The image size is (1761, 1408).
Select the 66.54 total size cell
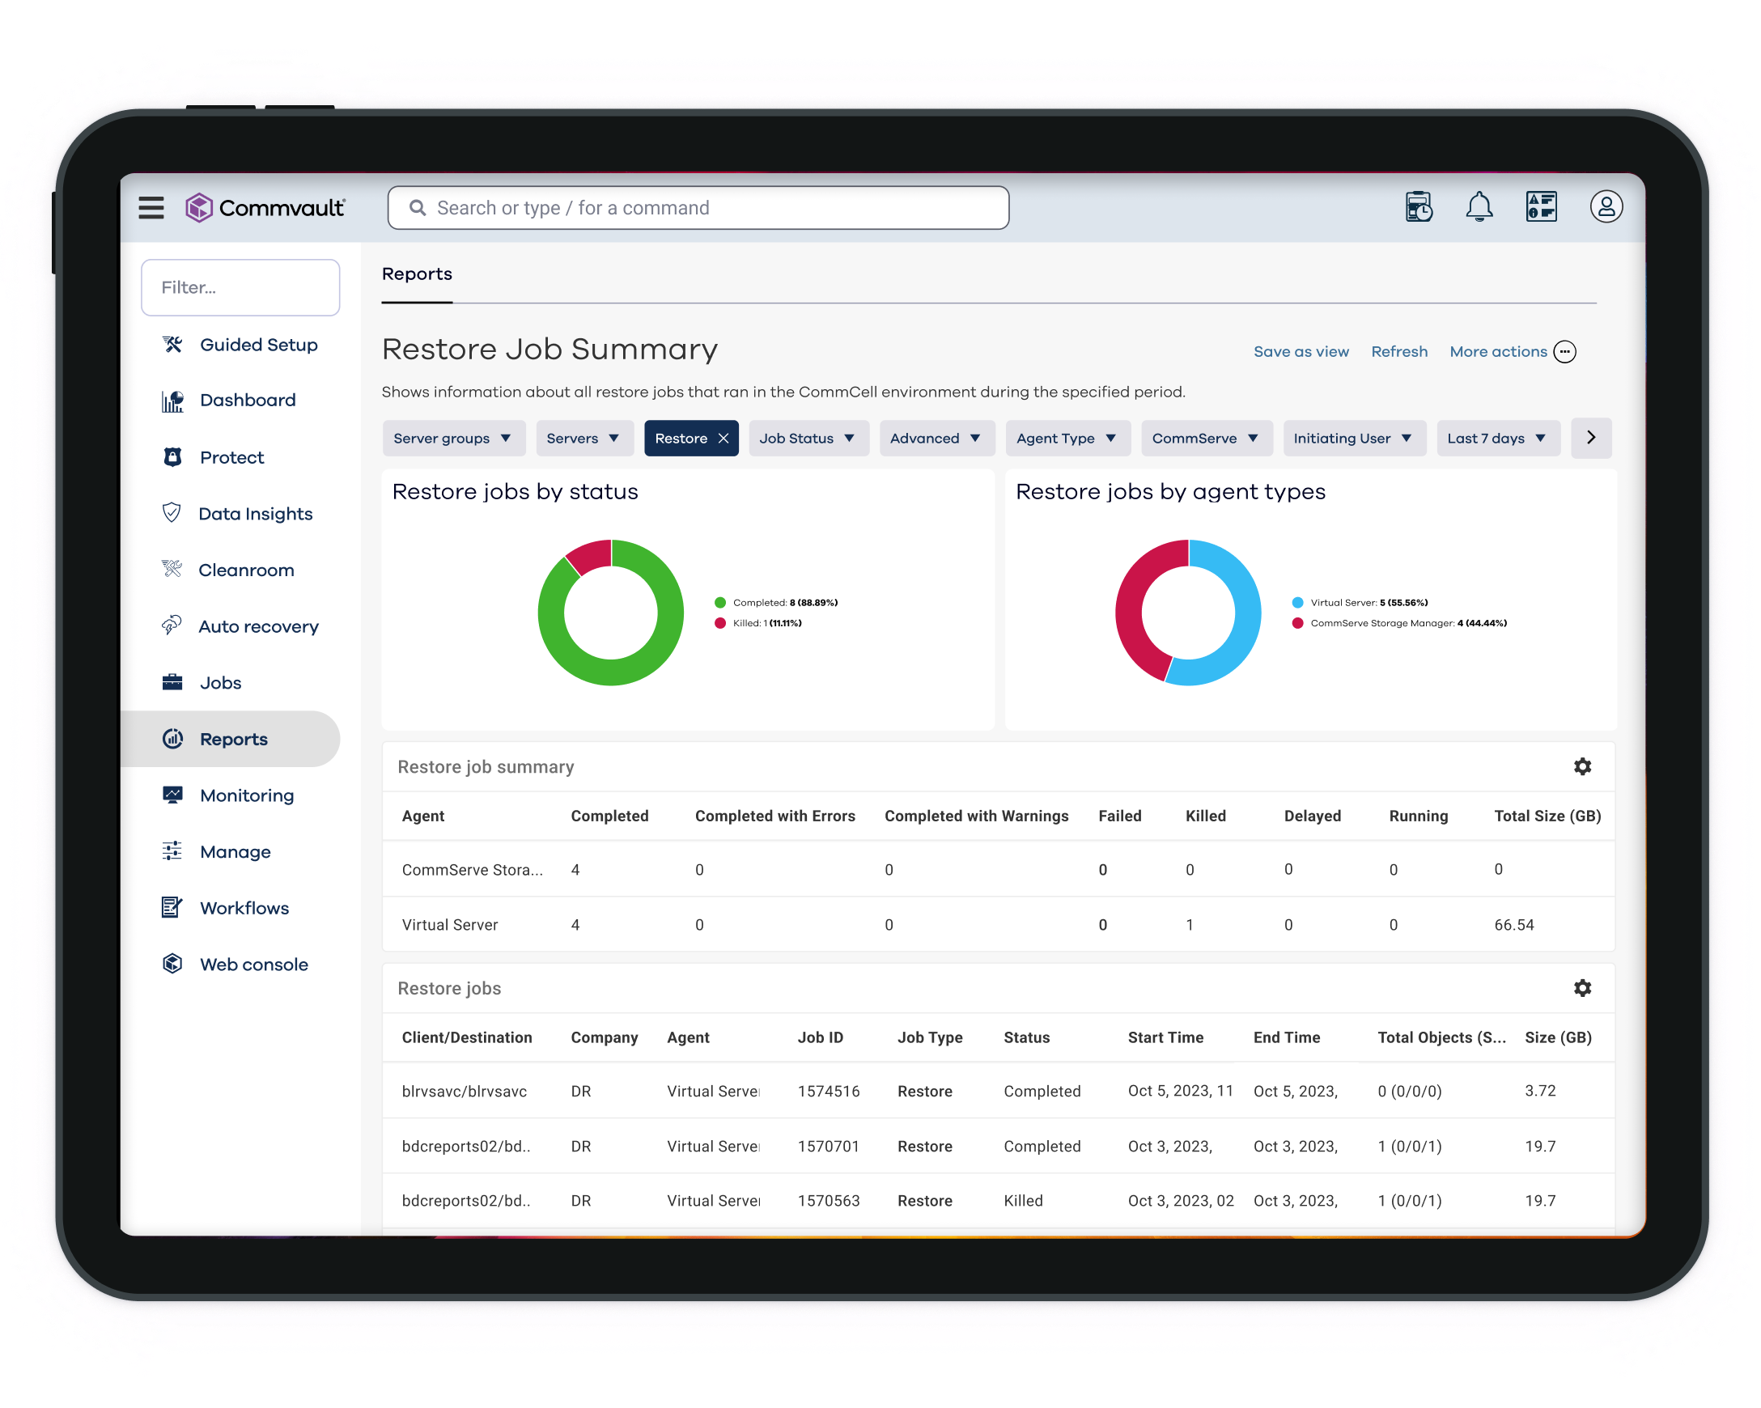coord(1513,925)
